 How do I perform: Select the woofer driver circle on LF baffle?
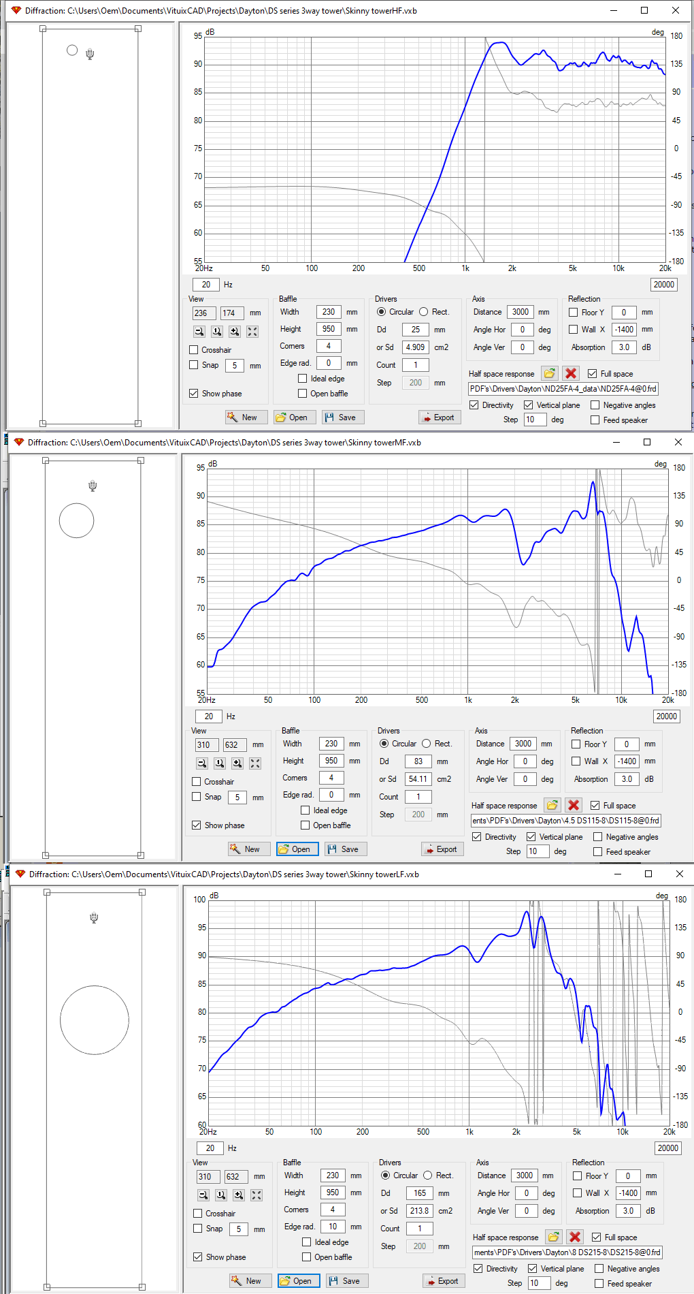[x=95, y=1020]
